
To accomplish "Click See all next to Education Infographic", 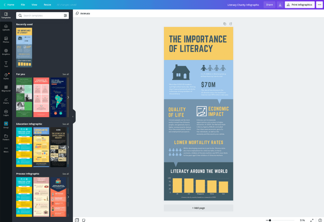I will point(65,124).
